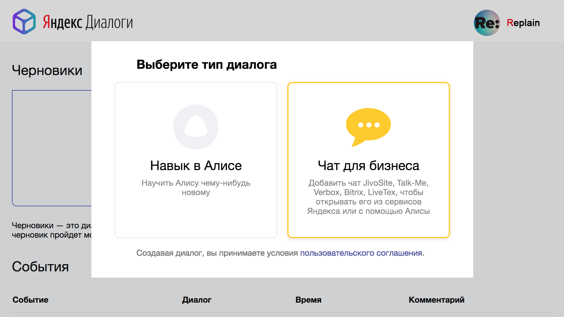The height and width of the screenshot is (317, 564).
Task: Click description Научить Алису чему-нибудь новому
Action: (x=196, y=188)
